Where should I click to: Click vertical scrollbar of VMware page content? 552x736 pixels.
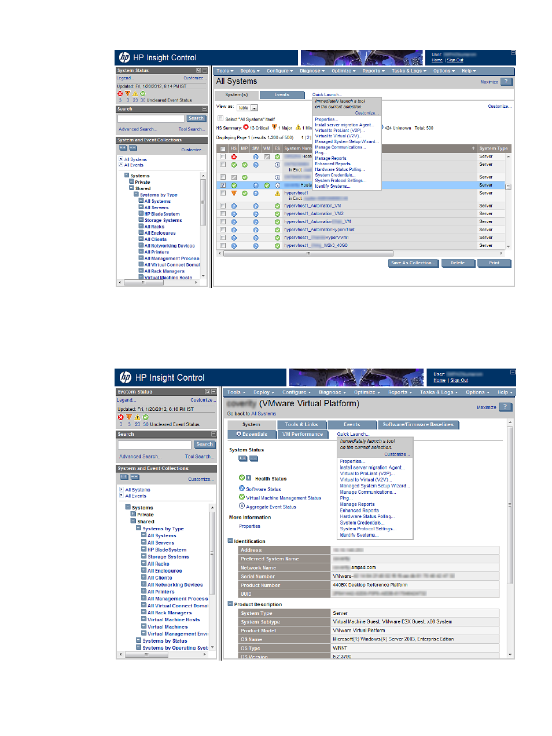point(510,504)
